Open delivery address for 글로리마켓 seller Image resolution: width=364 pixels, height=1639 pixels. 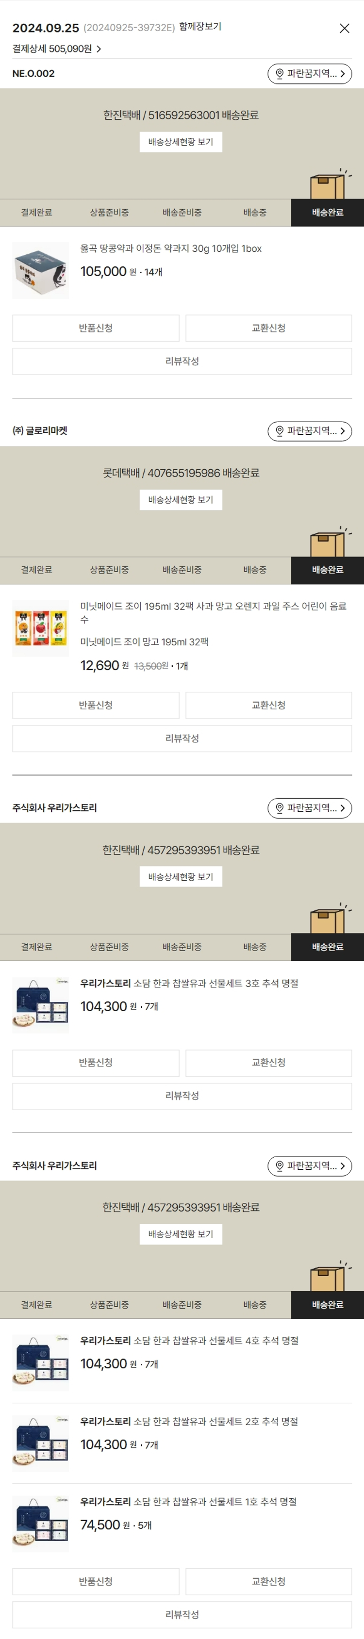tap(309, 431)
